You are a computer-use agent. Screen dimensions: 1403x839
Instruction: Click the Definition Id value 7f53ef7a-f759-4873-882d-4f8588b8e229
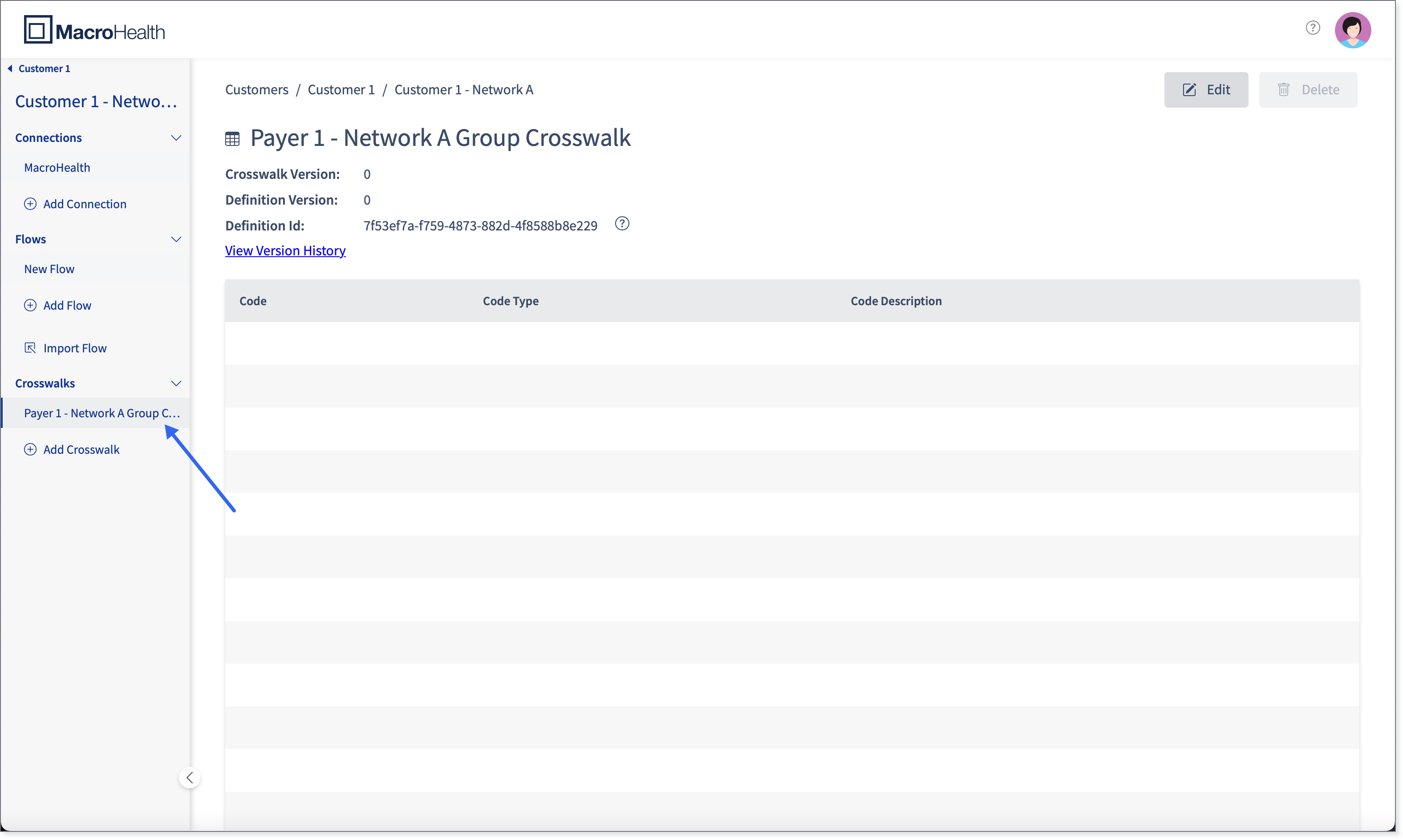pos(480,226)
